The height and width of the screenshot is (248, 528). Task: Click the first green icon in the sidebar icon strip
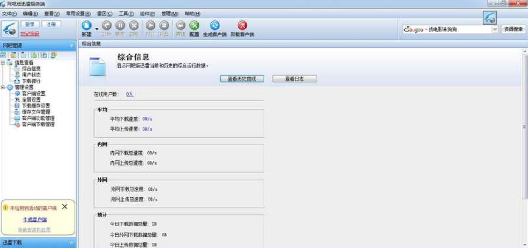[3, 55]
